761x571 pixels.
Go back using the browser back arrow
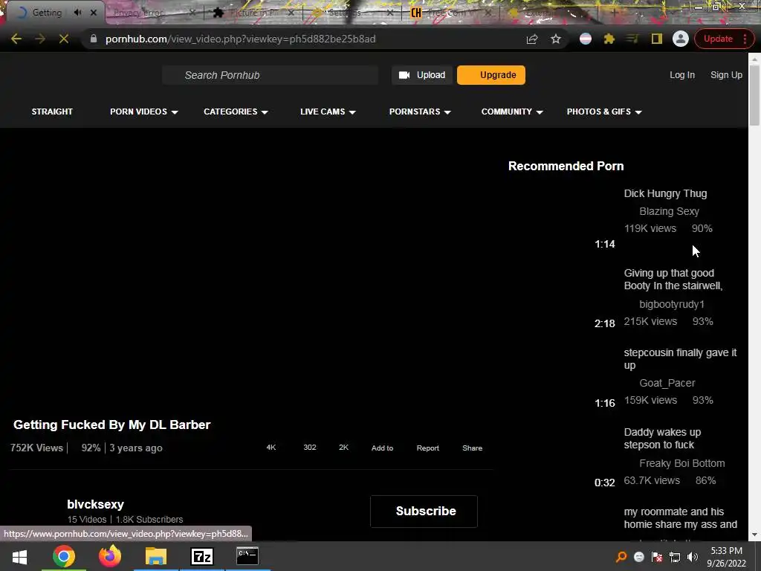(16, 39)
